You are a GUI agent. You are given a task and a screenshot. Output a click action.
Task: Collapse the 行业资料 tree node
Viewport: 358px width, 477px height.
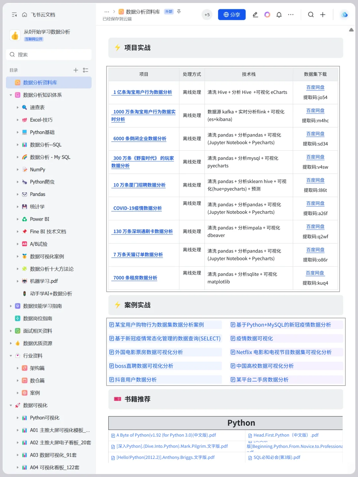click(x=11, y=356)
